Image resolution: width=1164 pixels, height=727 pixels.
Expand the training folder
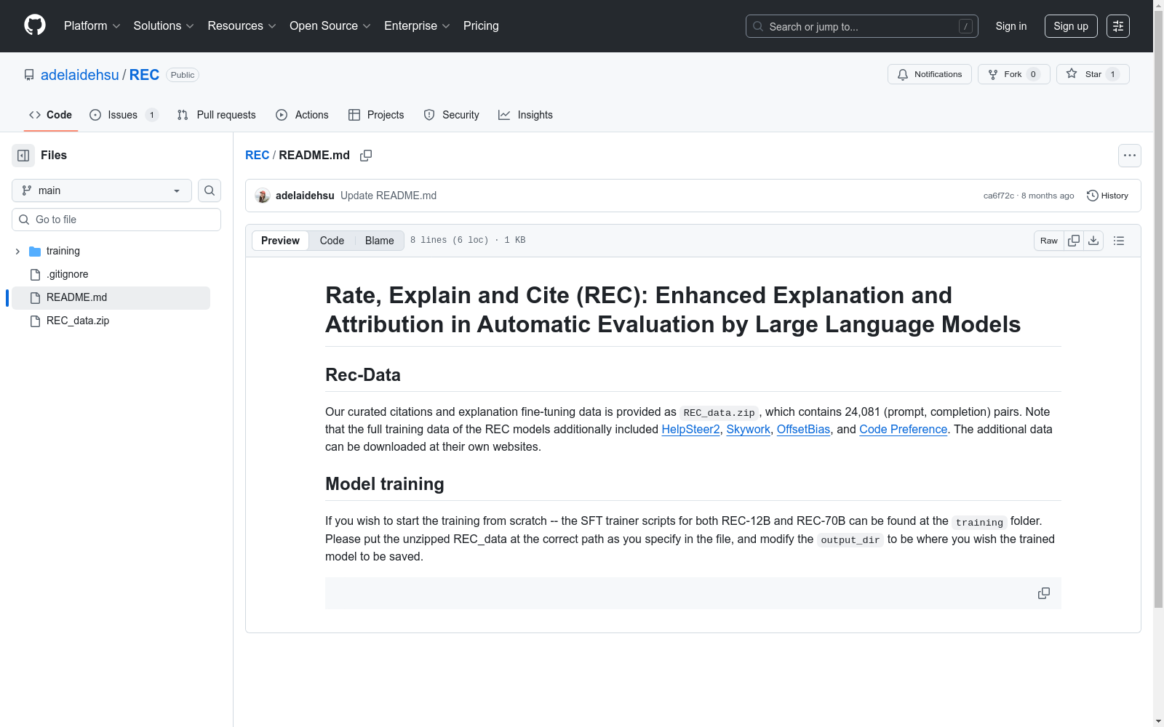coord(17,252)
